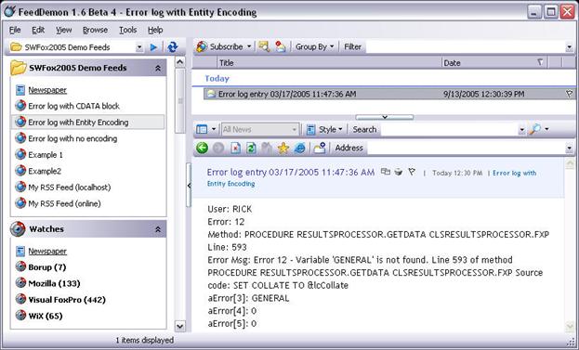The width and height of the screenshot is (579, 350).
Task: Go back with the green arrow button
Action: click(x=202, y=148)
